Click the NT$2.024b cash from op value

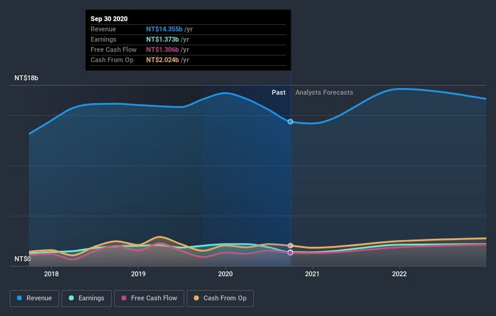163,60
